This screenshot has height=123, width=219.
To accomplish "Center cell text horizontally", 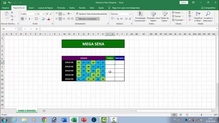I will pos(60,19).
